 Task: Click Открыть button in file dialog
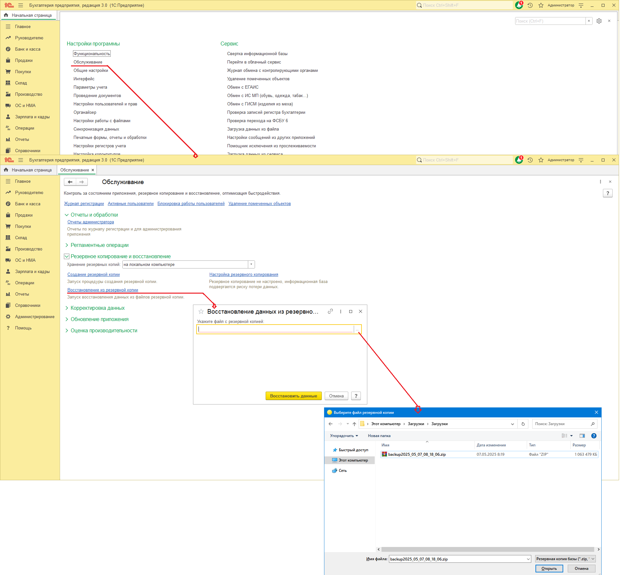click(549, 568)
